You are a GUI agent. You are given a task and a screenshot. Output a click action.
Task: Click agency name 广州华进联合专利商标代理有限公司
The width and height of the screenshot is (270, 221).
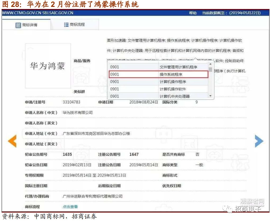[x=93, y=196]
